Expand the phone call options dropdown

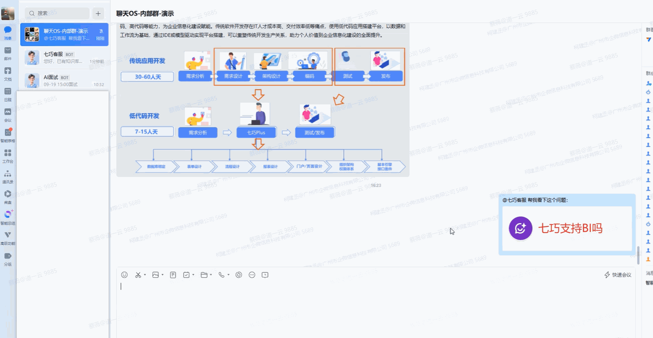pos(228,275)
